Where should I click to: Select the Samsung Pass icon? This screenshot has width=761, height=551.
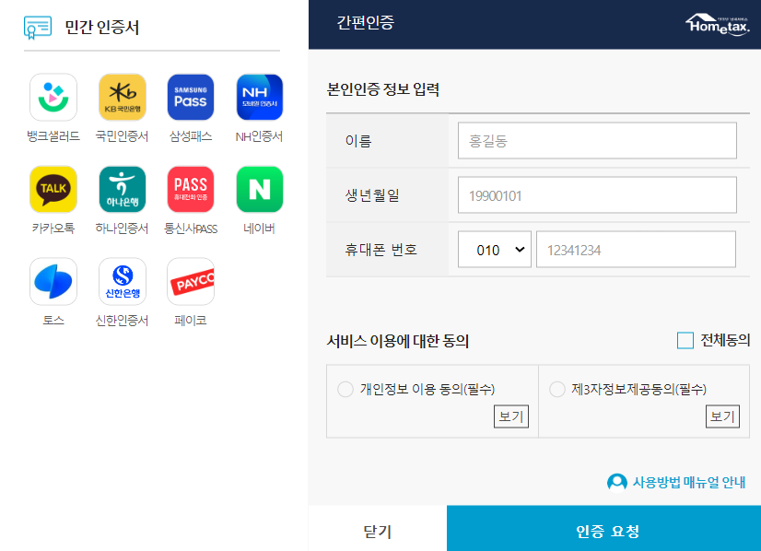[190, 97]
